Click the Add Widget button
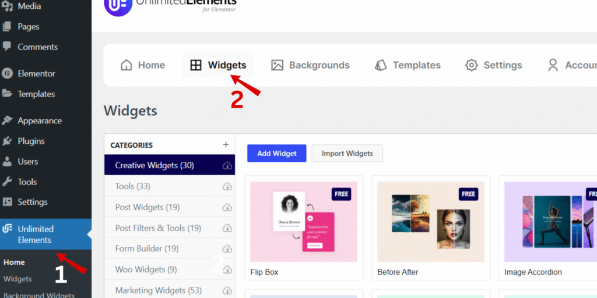Screen dimensions: 597x298 [x=277, y=153]
